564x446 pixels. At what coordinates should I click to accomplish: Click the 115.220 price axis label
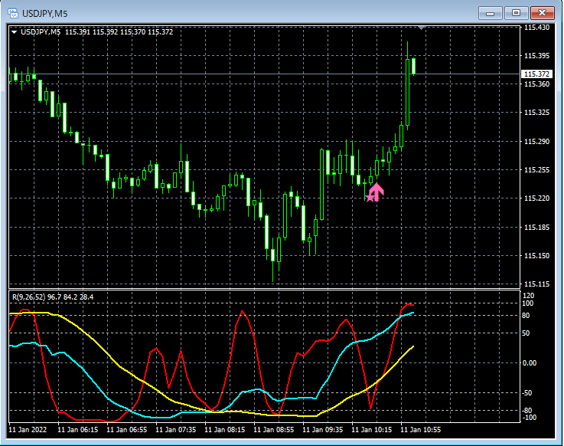click(536, 198)
